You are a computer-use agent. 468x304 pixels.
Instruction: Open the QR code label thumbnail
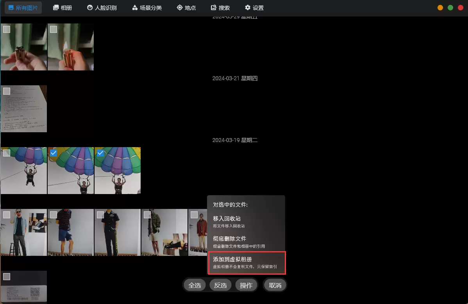(x=24, y=287)
